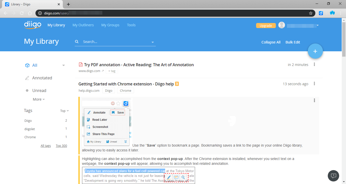Go to browser home page

(x=30, y=13)
